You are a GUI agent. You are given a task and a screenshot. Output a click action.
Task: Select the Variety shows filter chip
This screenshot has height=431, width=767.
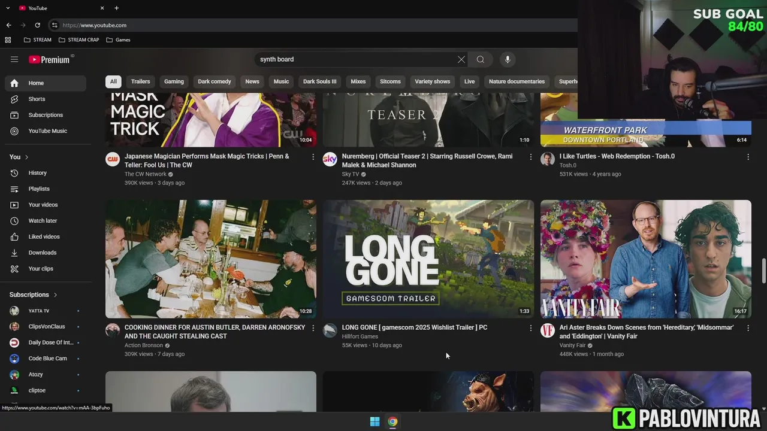point(432,81)
